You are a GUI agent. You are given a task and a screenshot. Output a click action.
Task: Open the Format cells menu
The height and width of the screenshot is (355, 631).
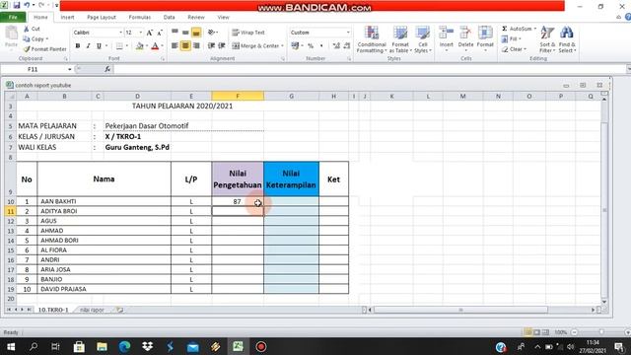485,38
